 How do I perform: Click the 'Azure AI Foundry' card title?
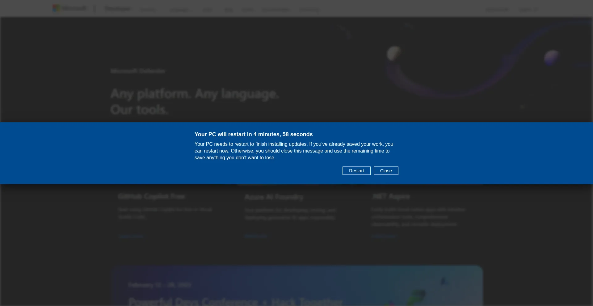[x=274, y=197]
